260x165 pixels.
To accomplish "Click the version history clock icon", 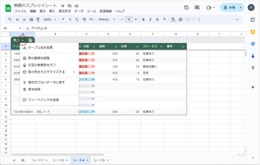I will point(186,7).
